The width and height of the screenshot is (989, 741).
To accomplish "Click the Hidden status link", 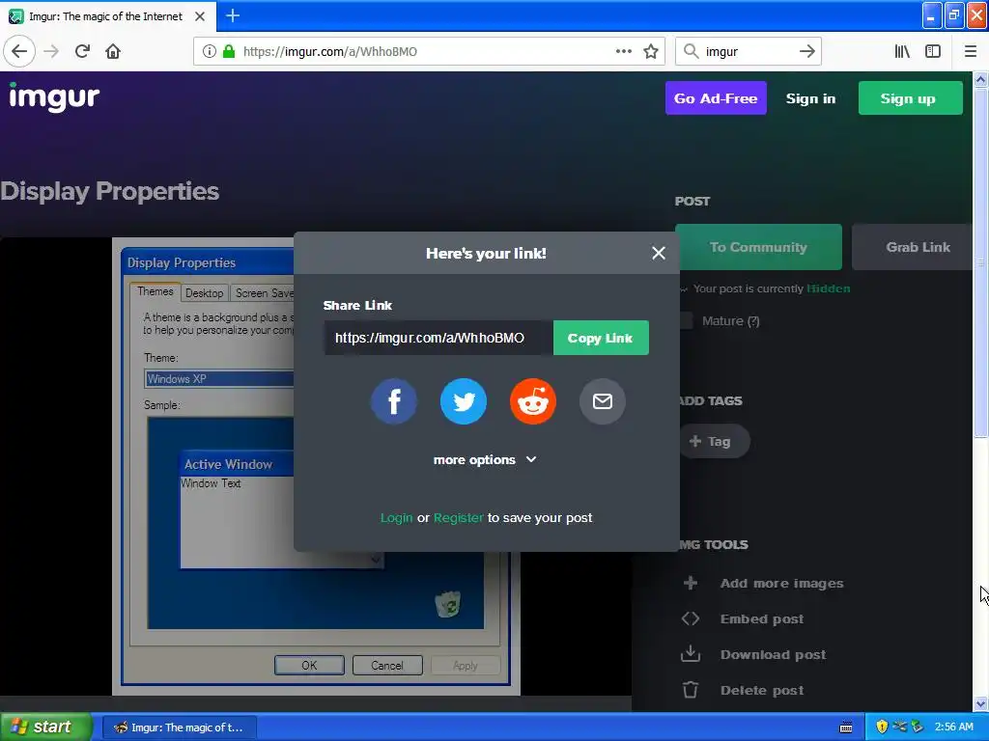I will click(828, 288).
